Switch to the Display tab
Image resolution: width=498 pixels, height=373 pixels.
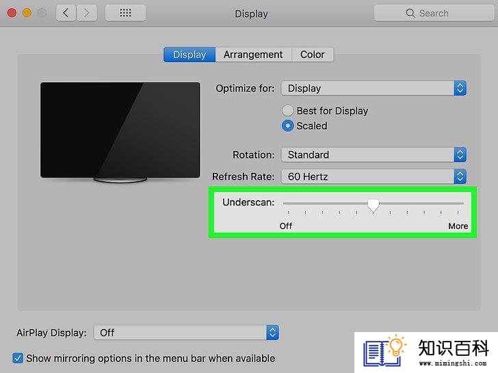tap(189, 55)
